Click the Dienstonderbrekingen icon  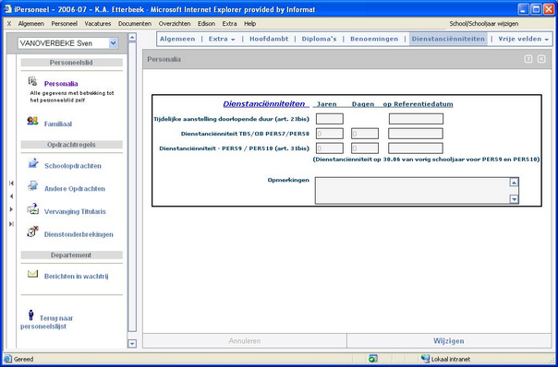click(32, 231)
